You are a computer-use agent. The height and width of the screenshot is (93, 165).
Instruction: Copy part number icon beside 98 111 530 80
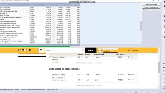coord(65,77)
